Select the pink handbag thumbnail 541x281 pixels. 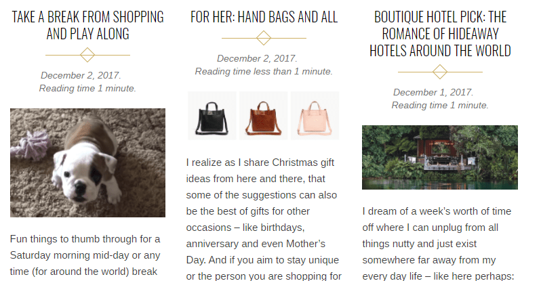pyautogui.click(x=315, y=116)
